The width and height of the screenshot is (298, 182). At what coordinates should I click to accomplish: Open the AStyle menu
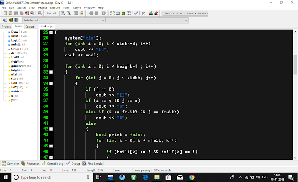click(77, 8)
